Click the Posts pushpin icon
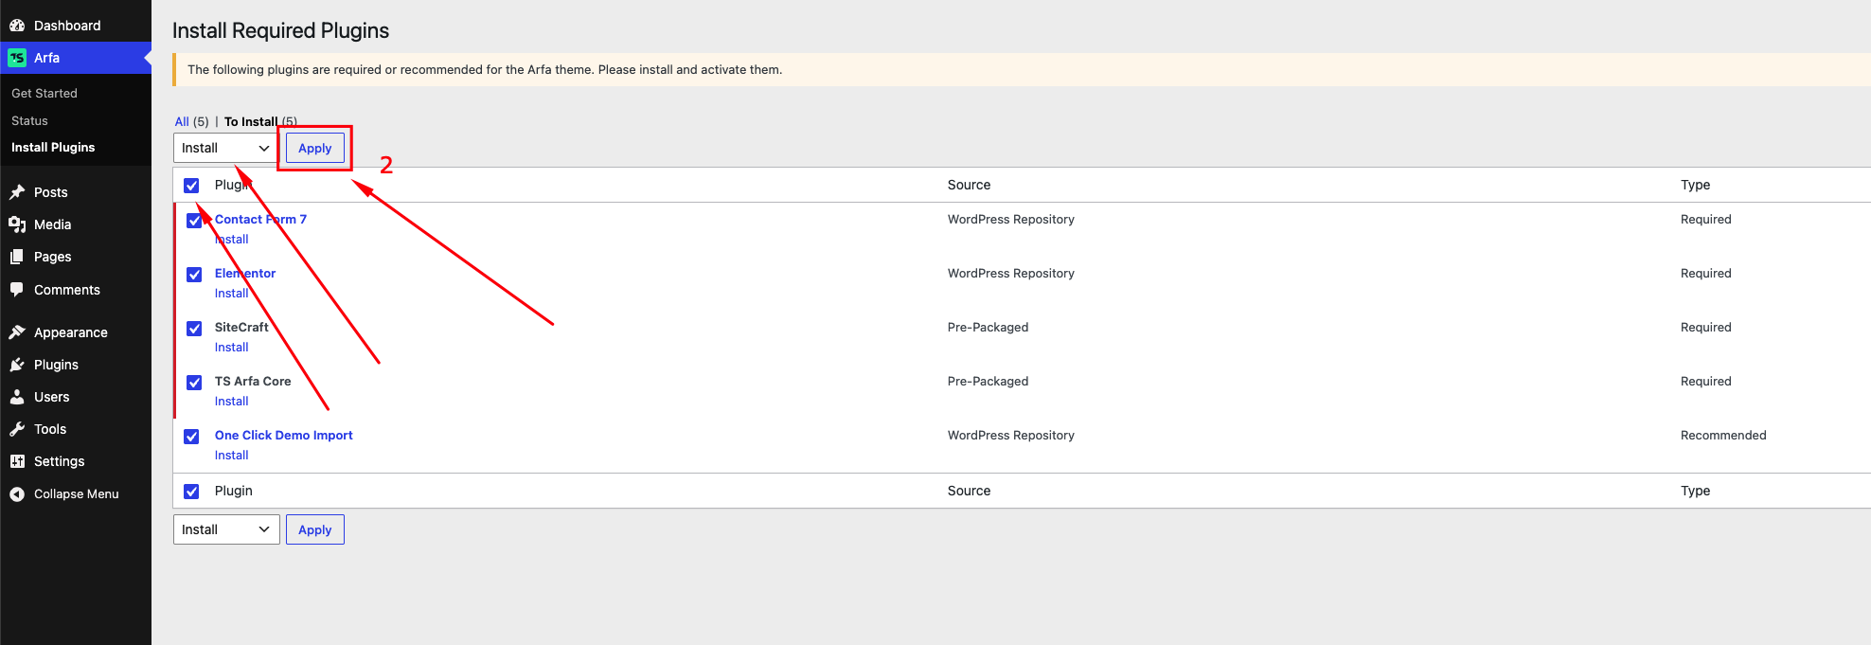The image size is (1871, 645). (17, 192)
